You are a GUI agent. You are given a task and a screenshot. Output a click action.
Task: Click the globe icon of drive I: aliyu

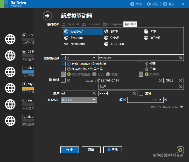click(x=10, y=72)
